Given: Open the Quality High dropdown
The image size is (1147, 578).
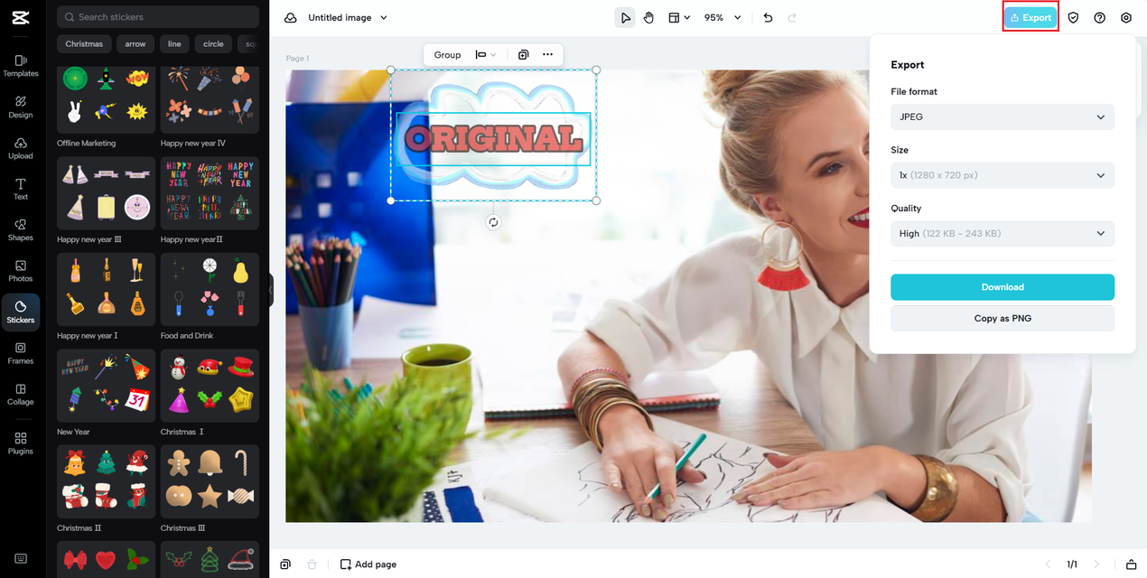Looking at the screenshot, I should click(x=1002, y=233).
